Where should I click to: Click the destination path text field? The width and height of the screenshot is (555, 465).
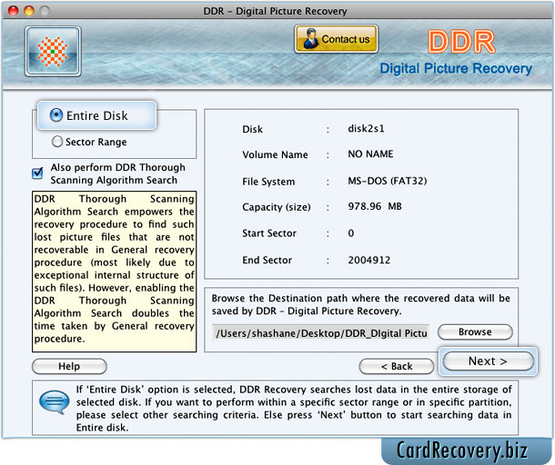(320, 332)
